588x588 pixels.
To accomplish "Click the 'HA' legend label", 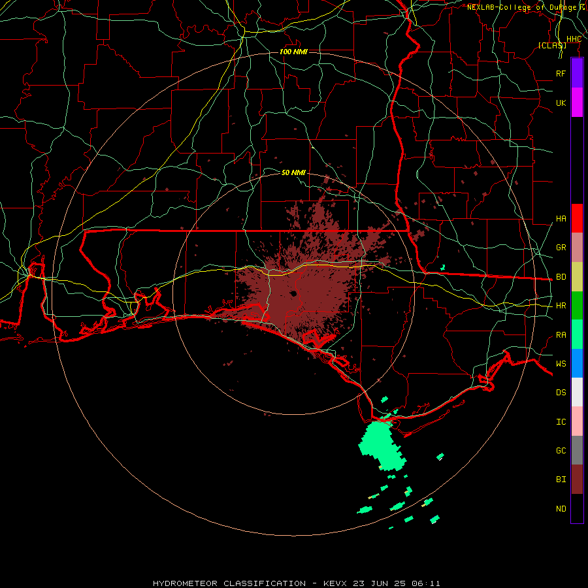I will [561, 219].
